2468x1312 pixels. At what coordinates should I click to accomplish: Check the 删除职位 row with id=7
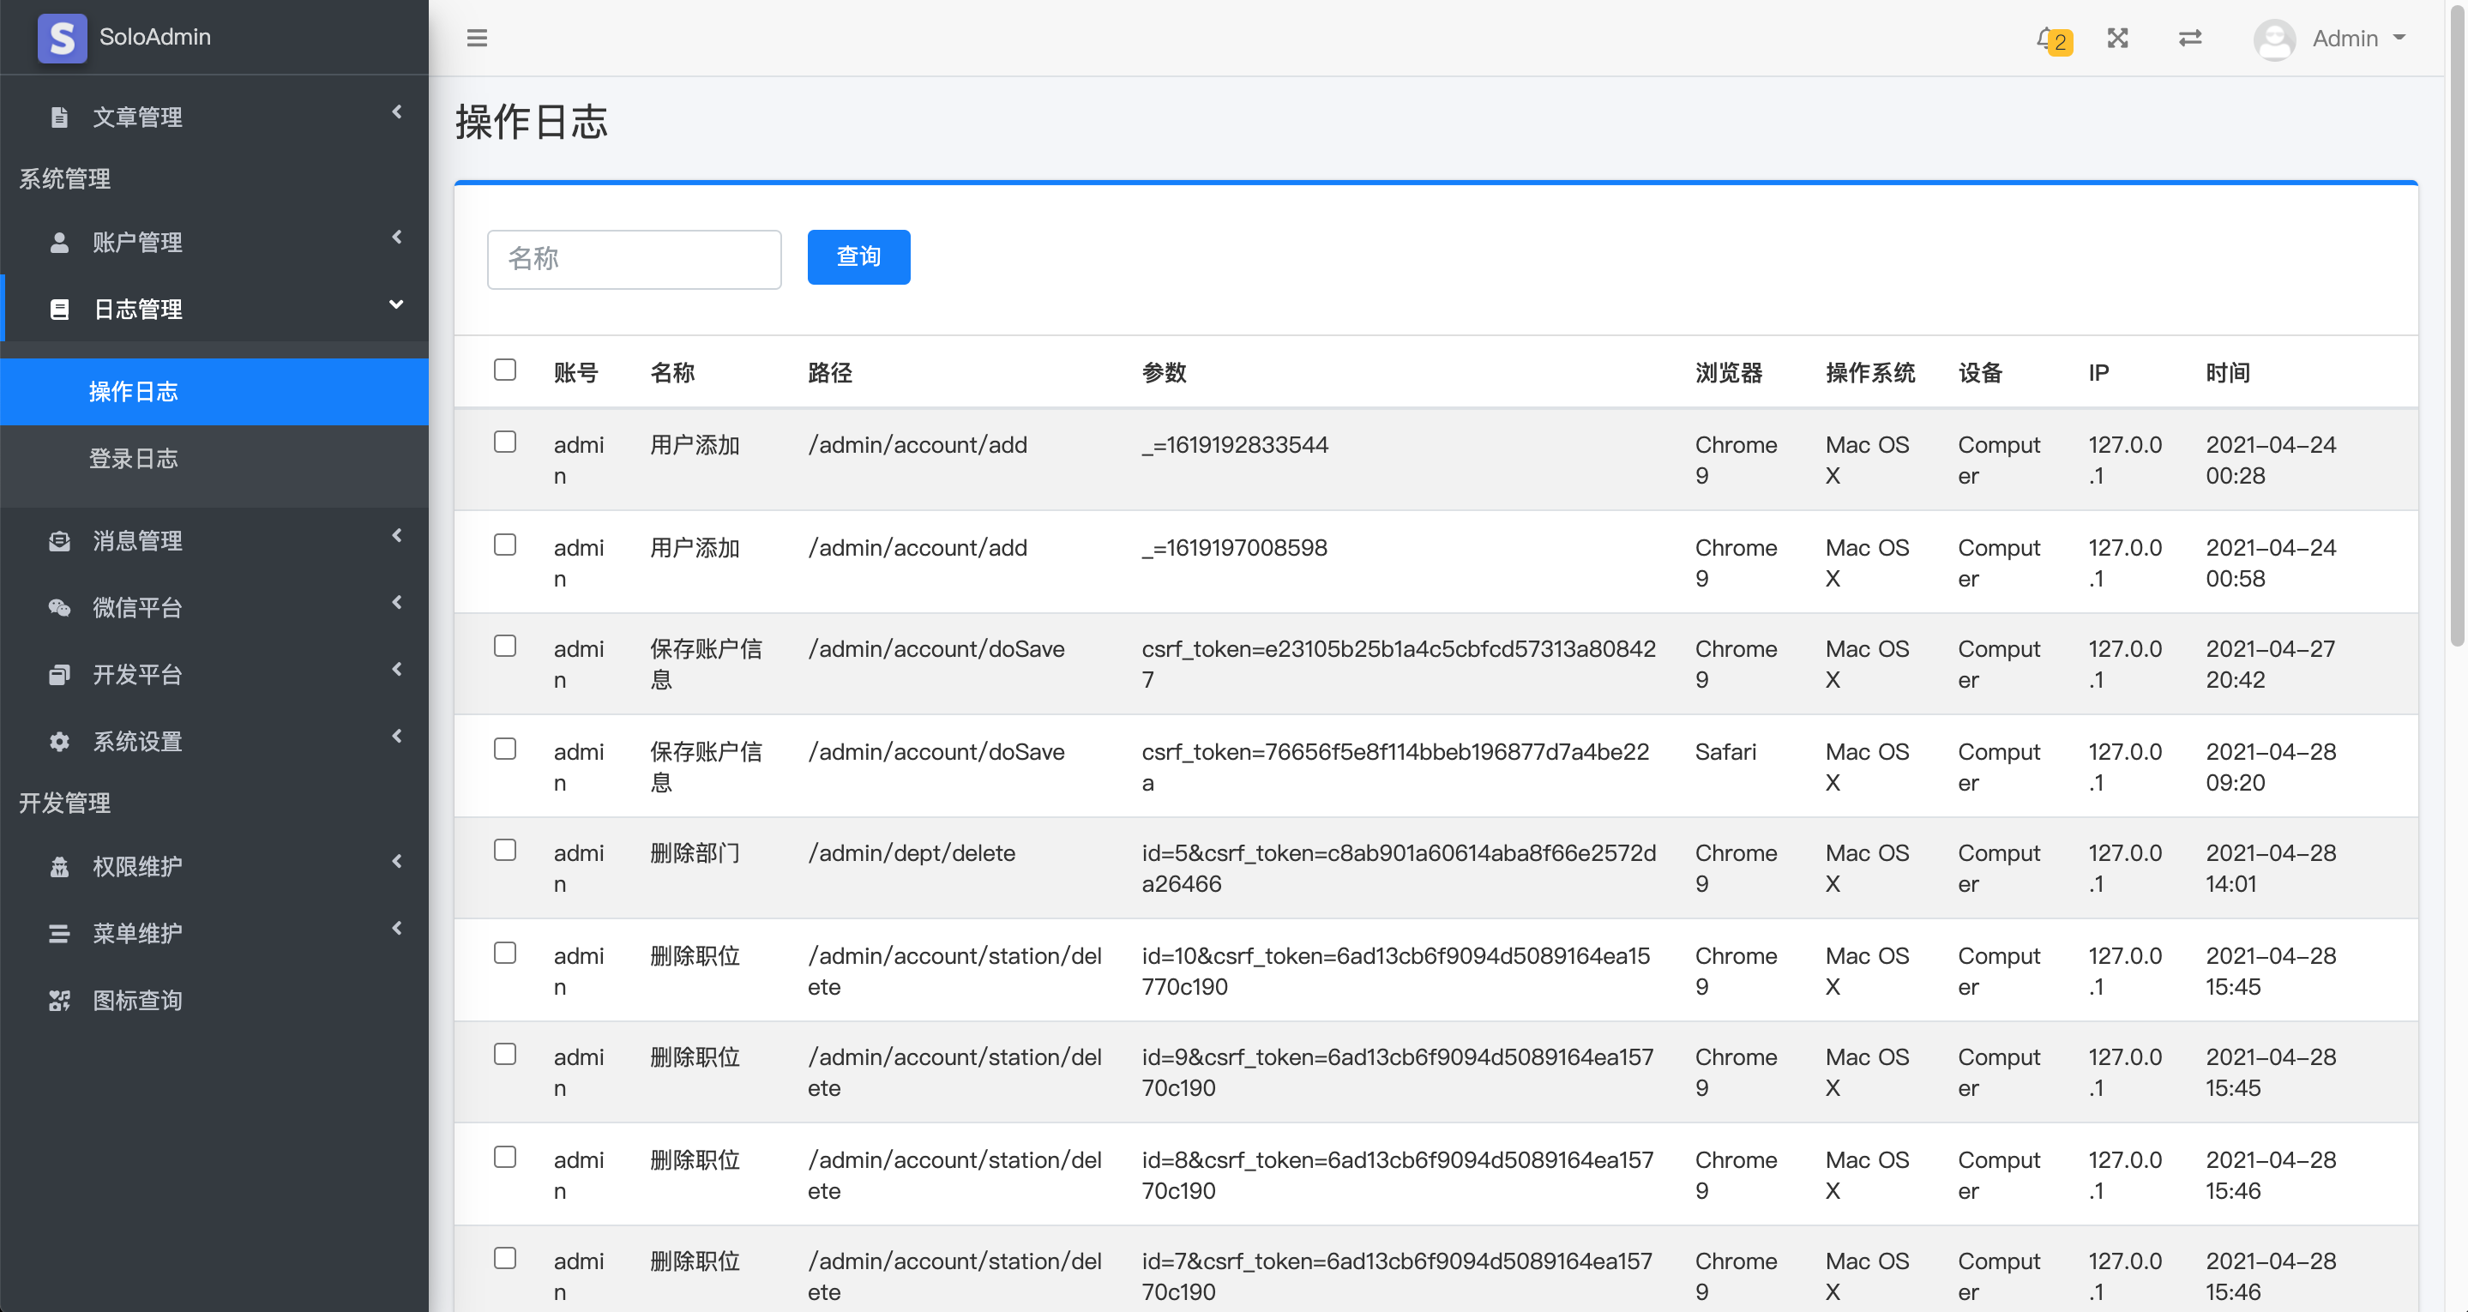pos(505,1257)
